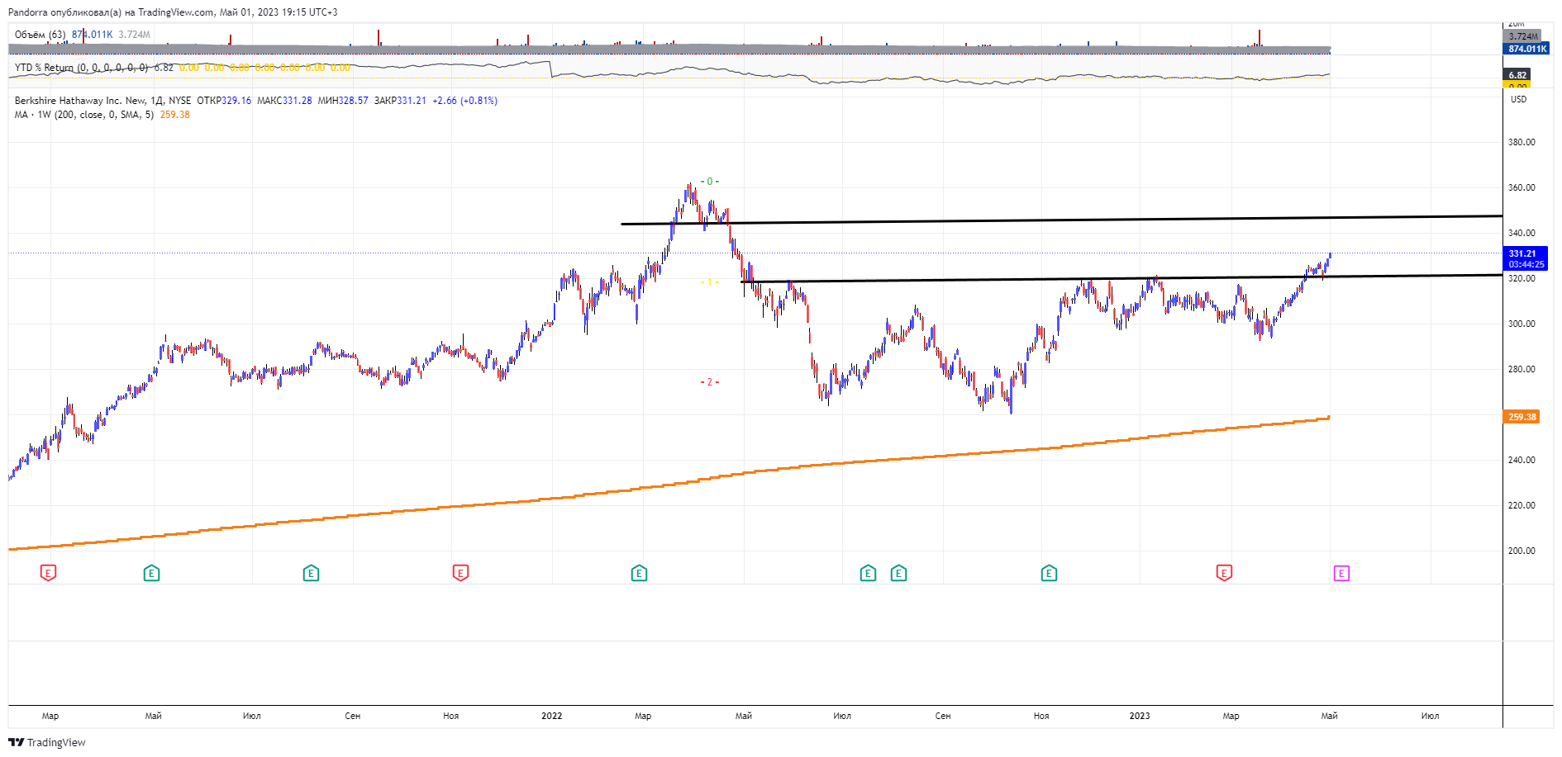Select the lower black trend line near 320
The image size is (1562, 757).
[x=1121, y=278]
